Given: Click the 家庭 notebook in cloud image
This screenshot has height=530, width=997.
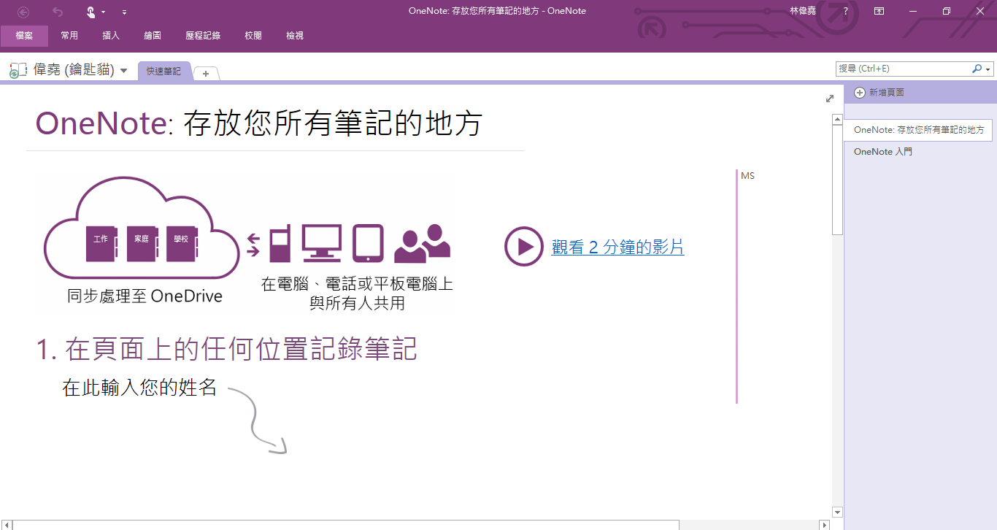Looking at the screenshot, I should (x=142, y=244).
